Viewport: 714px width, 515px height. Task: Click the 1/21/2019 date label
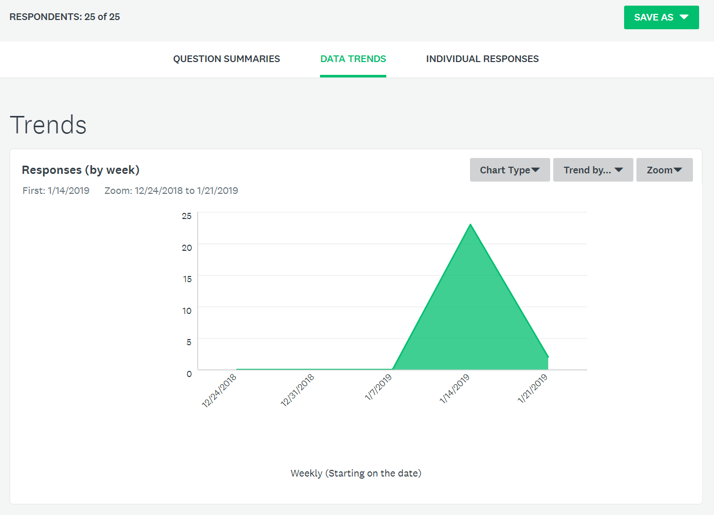pos(532,390)
